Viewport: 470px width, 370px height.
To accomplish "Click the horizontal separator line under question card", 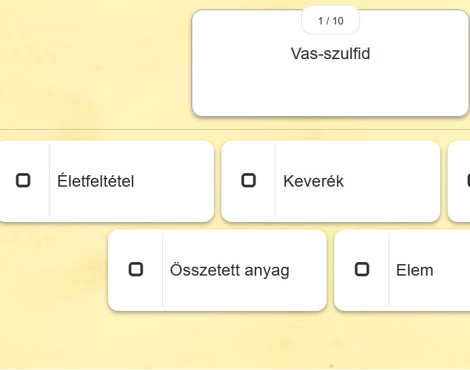I will coord(235,130).
